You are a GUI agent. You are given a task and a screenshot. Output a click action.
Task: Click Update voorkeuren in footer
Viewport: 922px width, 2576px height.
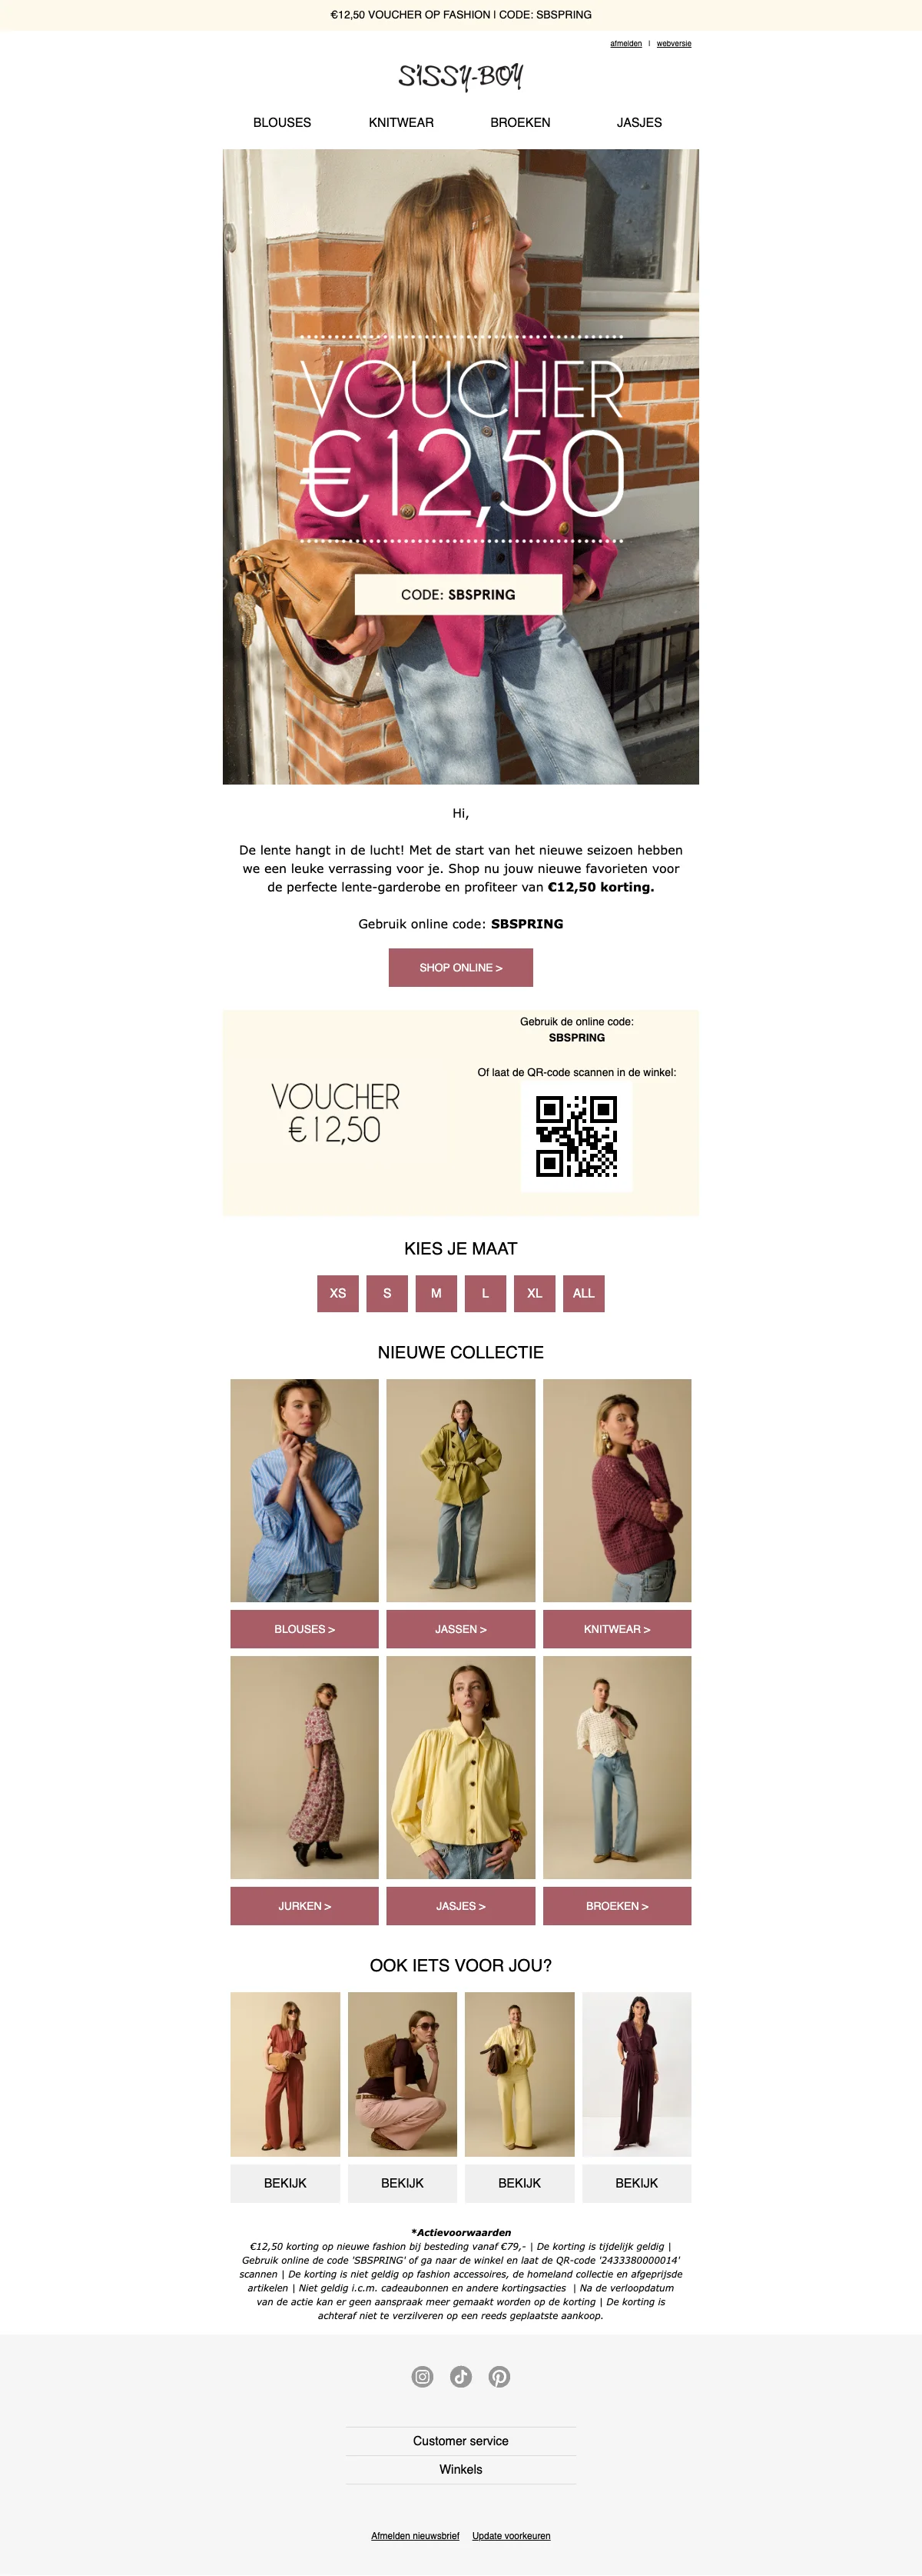pyautogui.click(x=512, y=2536)
